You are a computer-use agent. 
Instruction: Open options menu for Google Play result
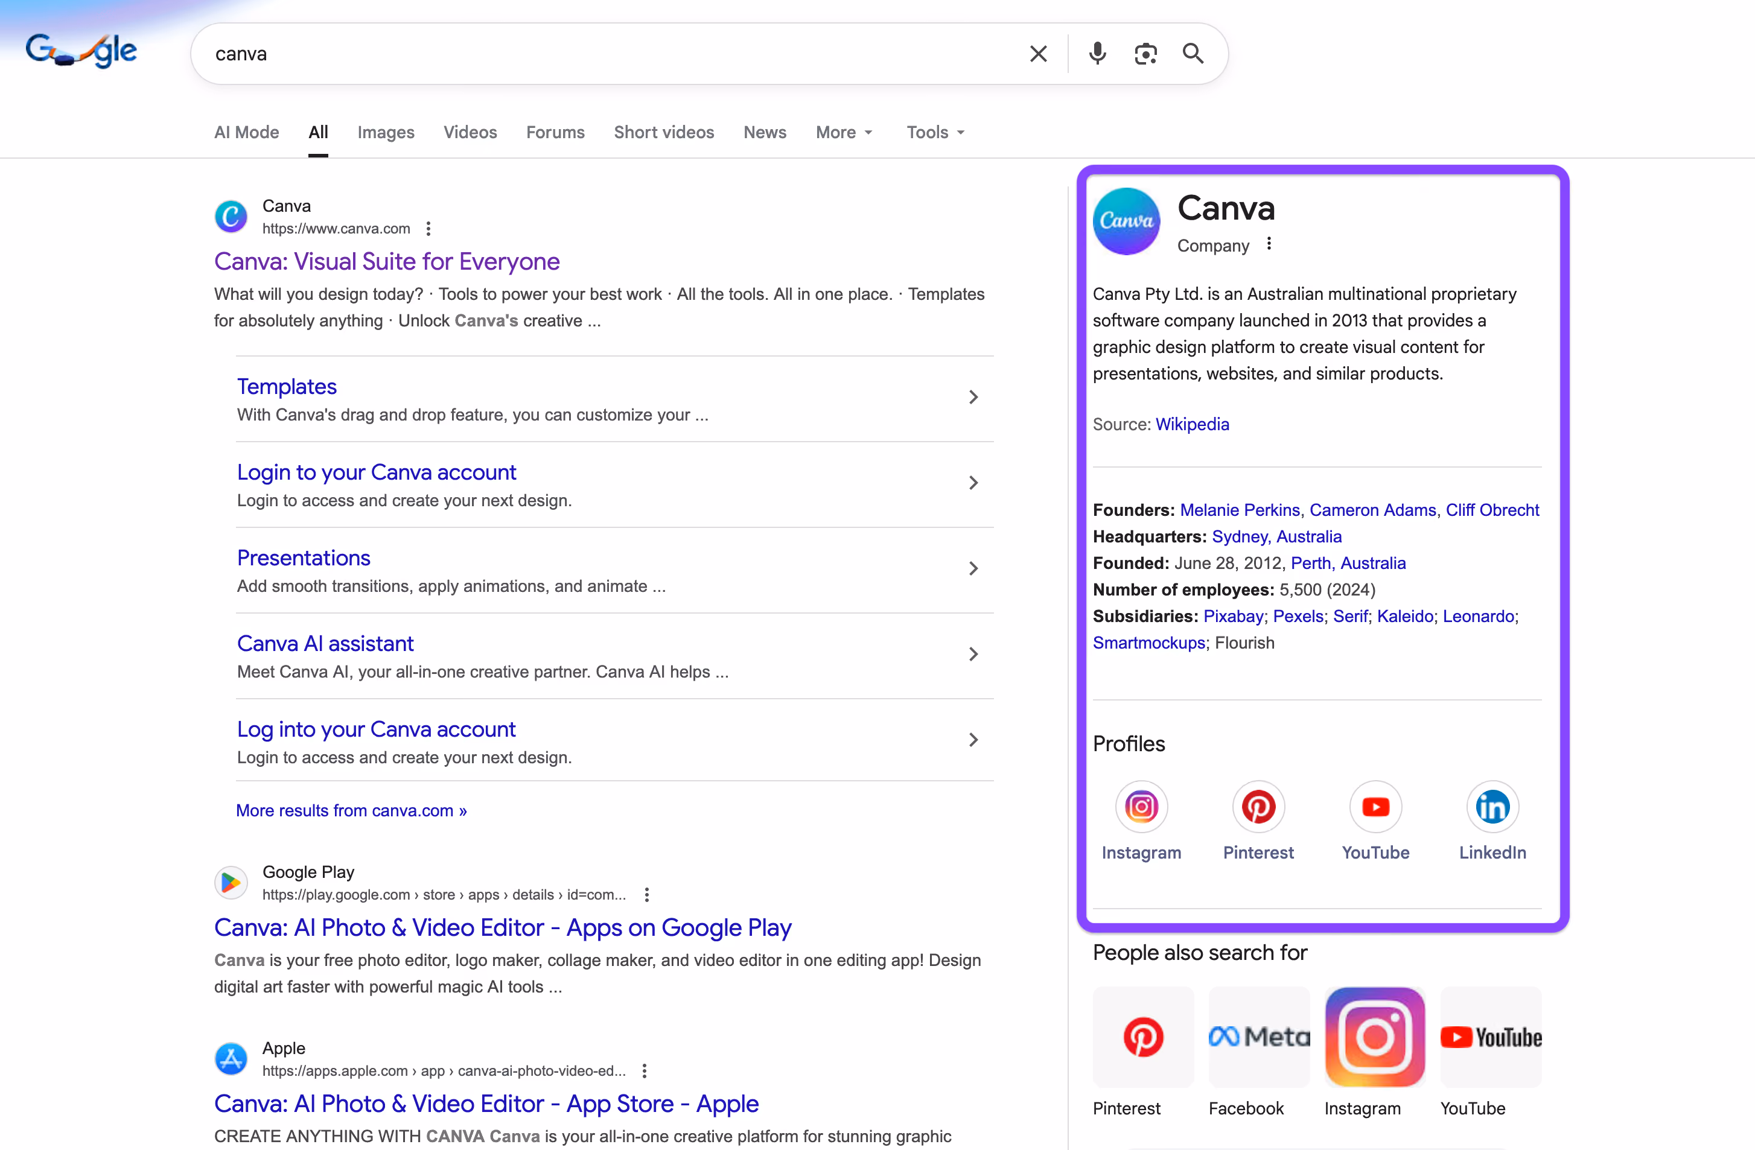tap(647, 895)
